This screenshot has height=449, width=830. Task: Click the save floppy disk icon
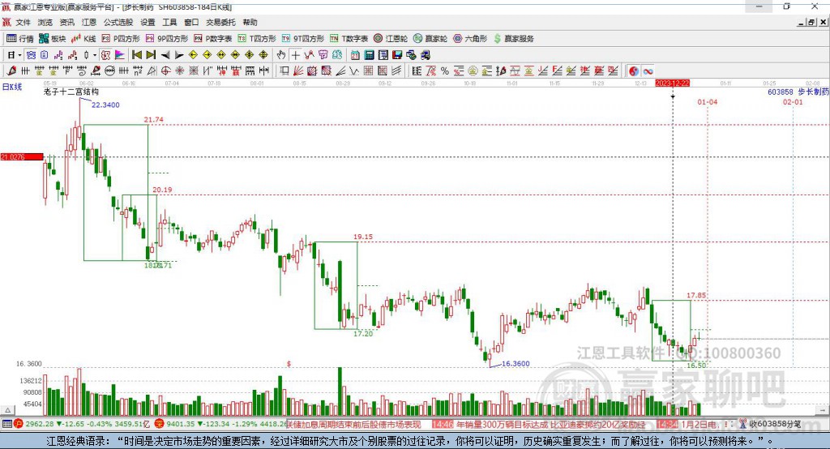397,55
